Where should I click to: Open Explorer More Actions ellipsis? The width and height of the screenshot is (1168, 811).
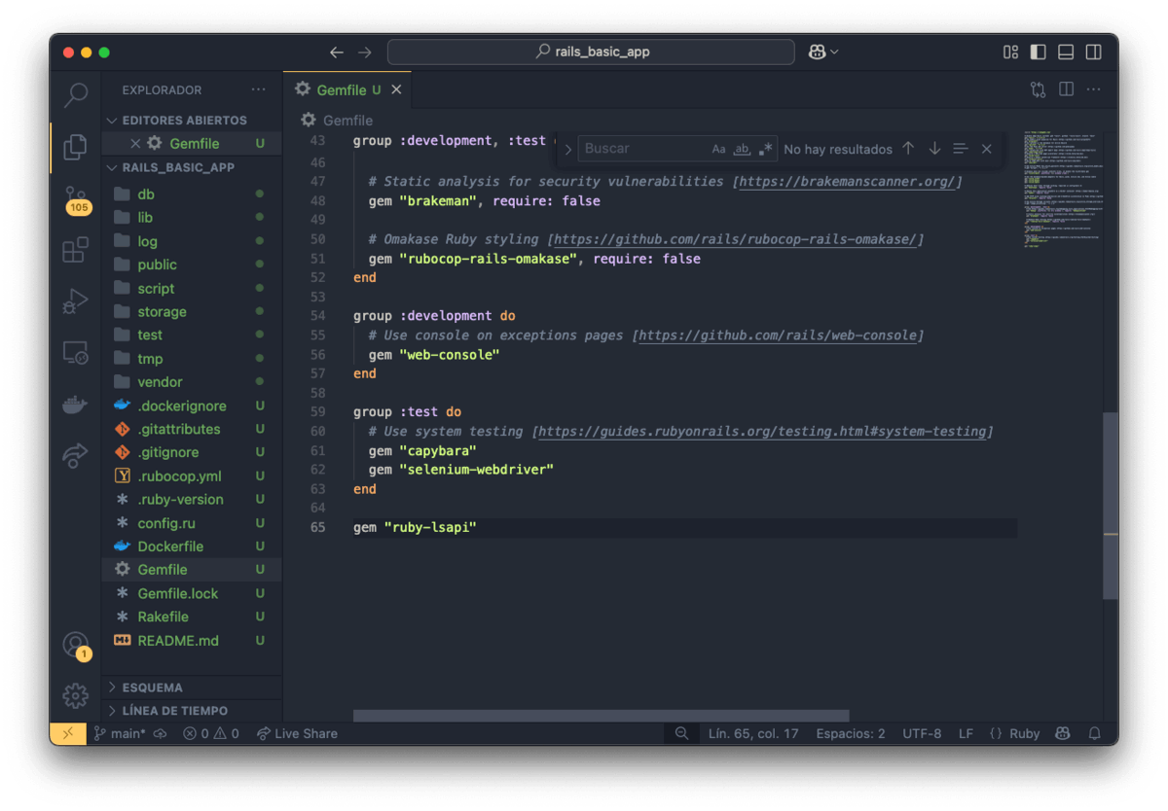[258, 89]
